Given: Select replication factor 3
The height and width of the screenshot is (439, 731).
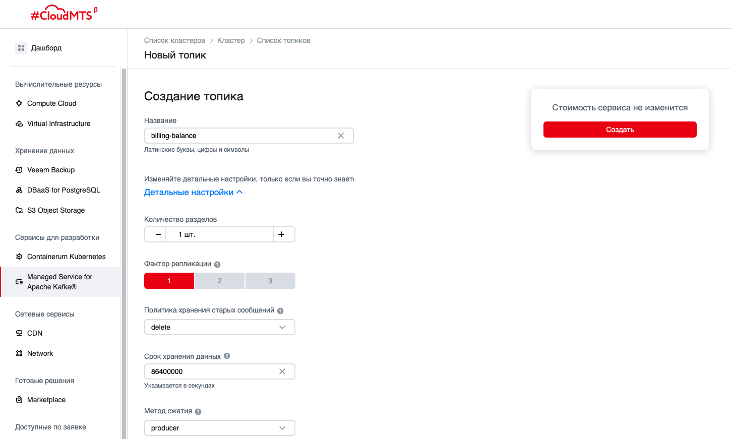Looking at the screenshot, I should [270, 281].
